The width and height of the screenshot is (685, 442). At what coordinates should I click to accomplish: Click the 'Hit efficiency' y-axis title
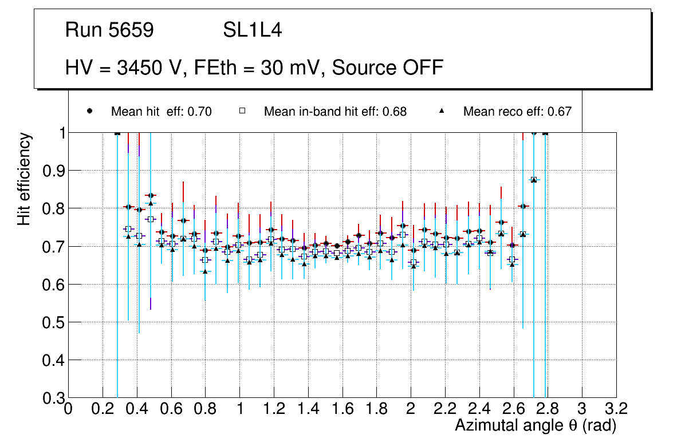click(24, 179)
